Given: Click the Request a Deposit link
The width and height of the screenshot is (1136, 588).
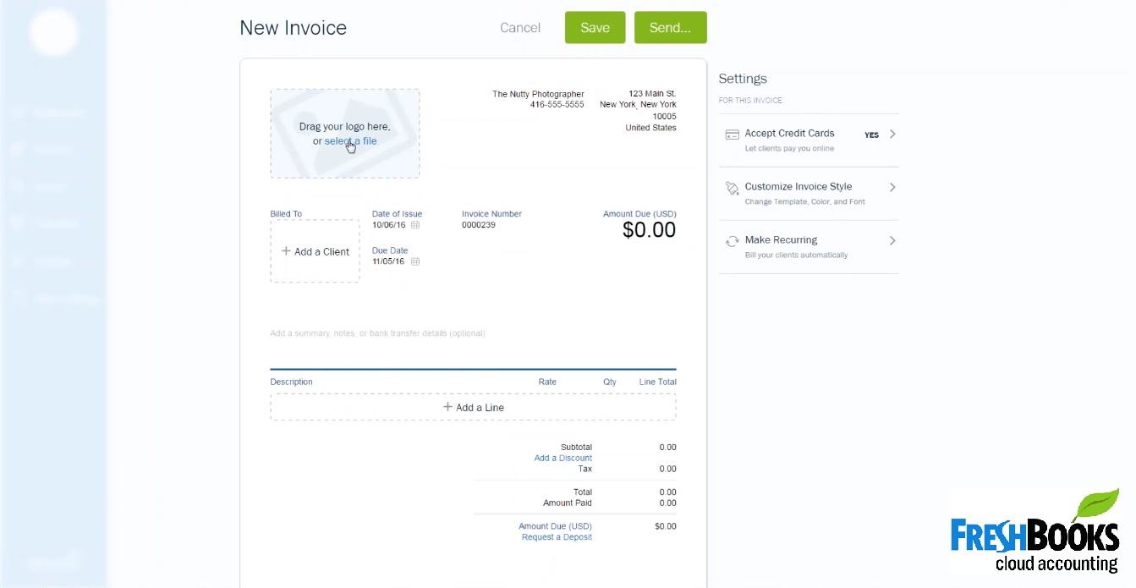Looking at the screenshot, I should 557,537.
